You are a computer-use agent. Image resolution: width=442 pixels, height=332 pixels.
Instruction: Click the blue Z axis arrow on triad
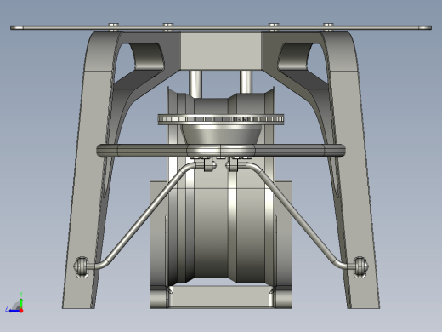point(14,311)
